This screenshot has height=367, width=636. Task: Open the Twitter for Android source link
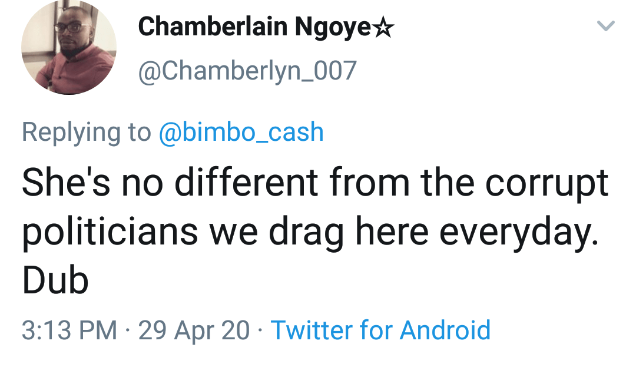click(x=380, y=330)
